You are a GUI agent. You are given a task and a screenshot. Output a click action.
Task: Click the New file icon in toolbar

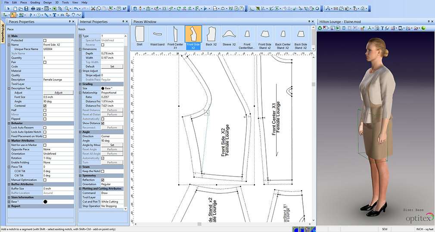point(15,9)
